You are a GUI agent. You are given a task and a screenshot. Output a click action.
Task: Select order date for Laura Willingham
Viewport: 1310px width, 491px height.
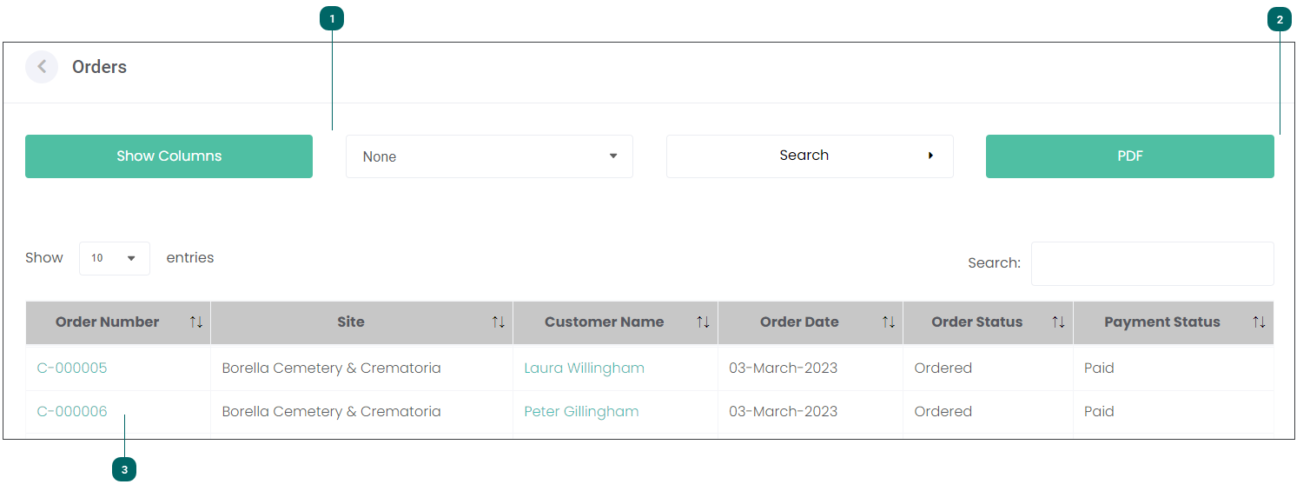[783, 368]
